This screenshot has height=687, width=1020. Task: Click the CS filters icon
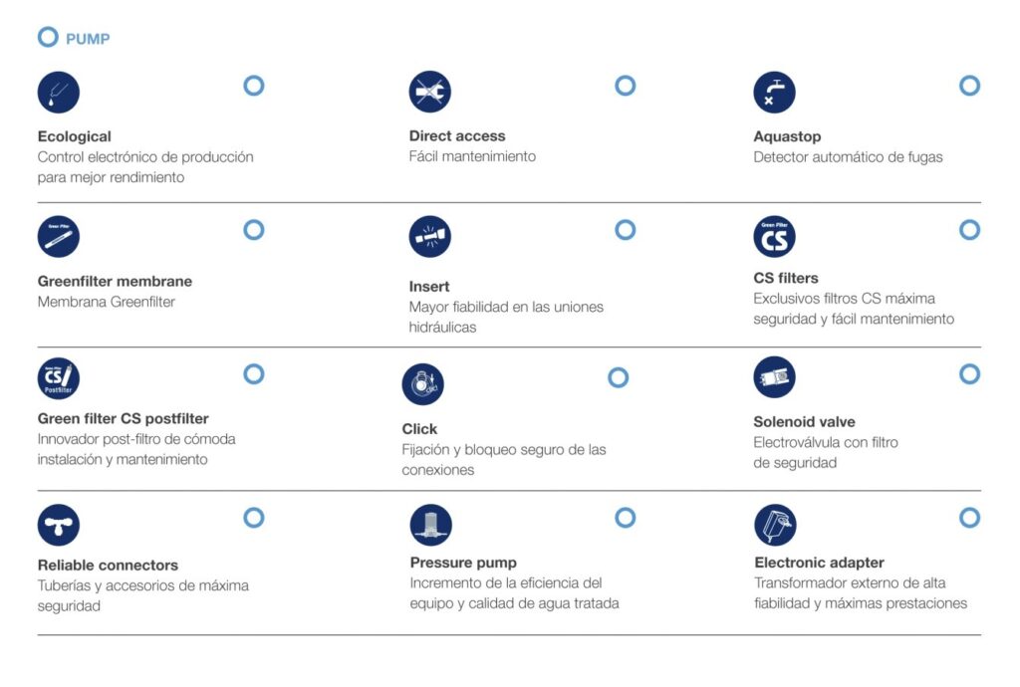pyautogui.click(x=774, y=237)
